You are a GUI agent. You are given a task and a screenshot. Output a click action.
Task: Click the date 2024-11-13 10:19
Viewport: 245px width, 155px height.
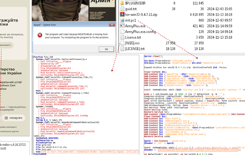(x=220, y=15)
